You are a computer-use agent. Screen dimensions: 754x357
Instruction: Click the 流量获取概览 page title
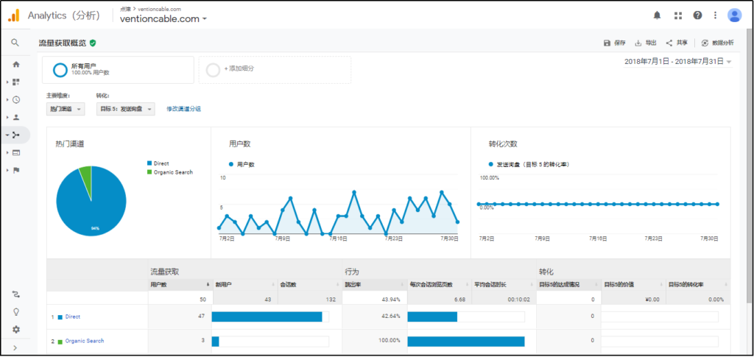pos(63,43)
